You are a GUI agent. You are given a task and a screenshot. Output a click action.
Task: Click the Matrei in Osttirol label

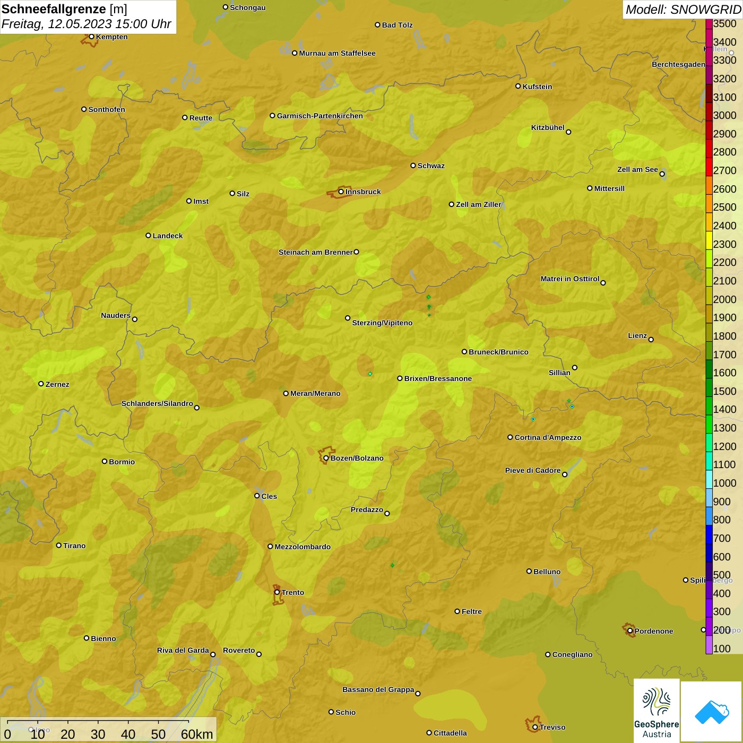pos(570,279)
